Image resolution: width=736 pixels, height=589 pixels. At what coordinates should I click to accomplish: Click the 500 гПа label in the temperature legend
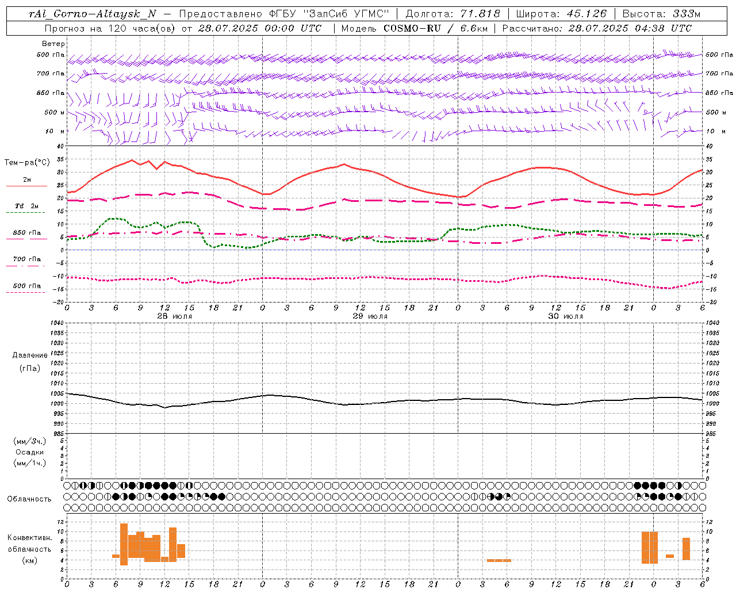[27, 286]
